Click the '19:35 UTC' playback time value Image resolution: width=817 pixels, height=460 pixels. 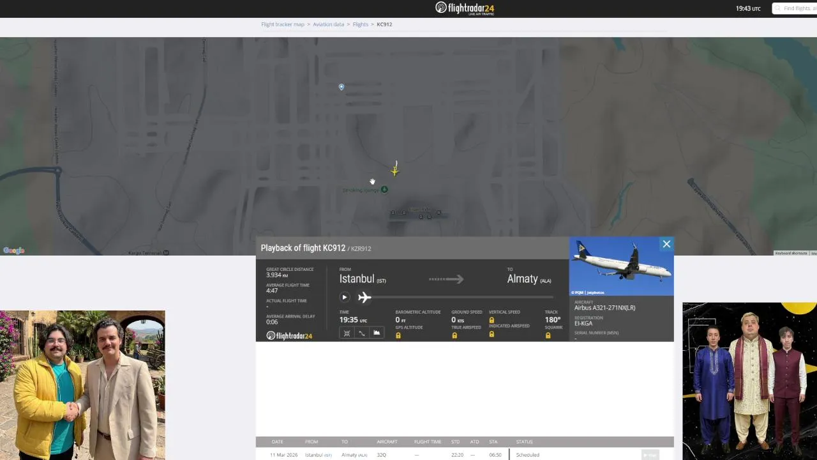point(353,319)
